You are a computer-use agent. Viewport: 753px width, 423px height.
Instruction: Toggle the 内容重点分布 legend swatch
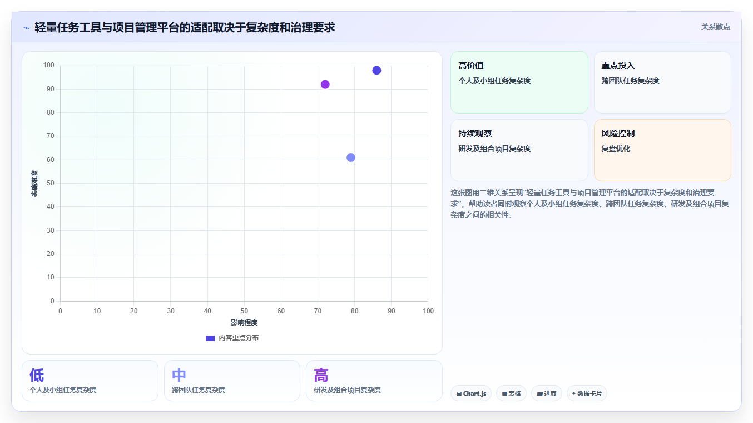coord(210,338)
